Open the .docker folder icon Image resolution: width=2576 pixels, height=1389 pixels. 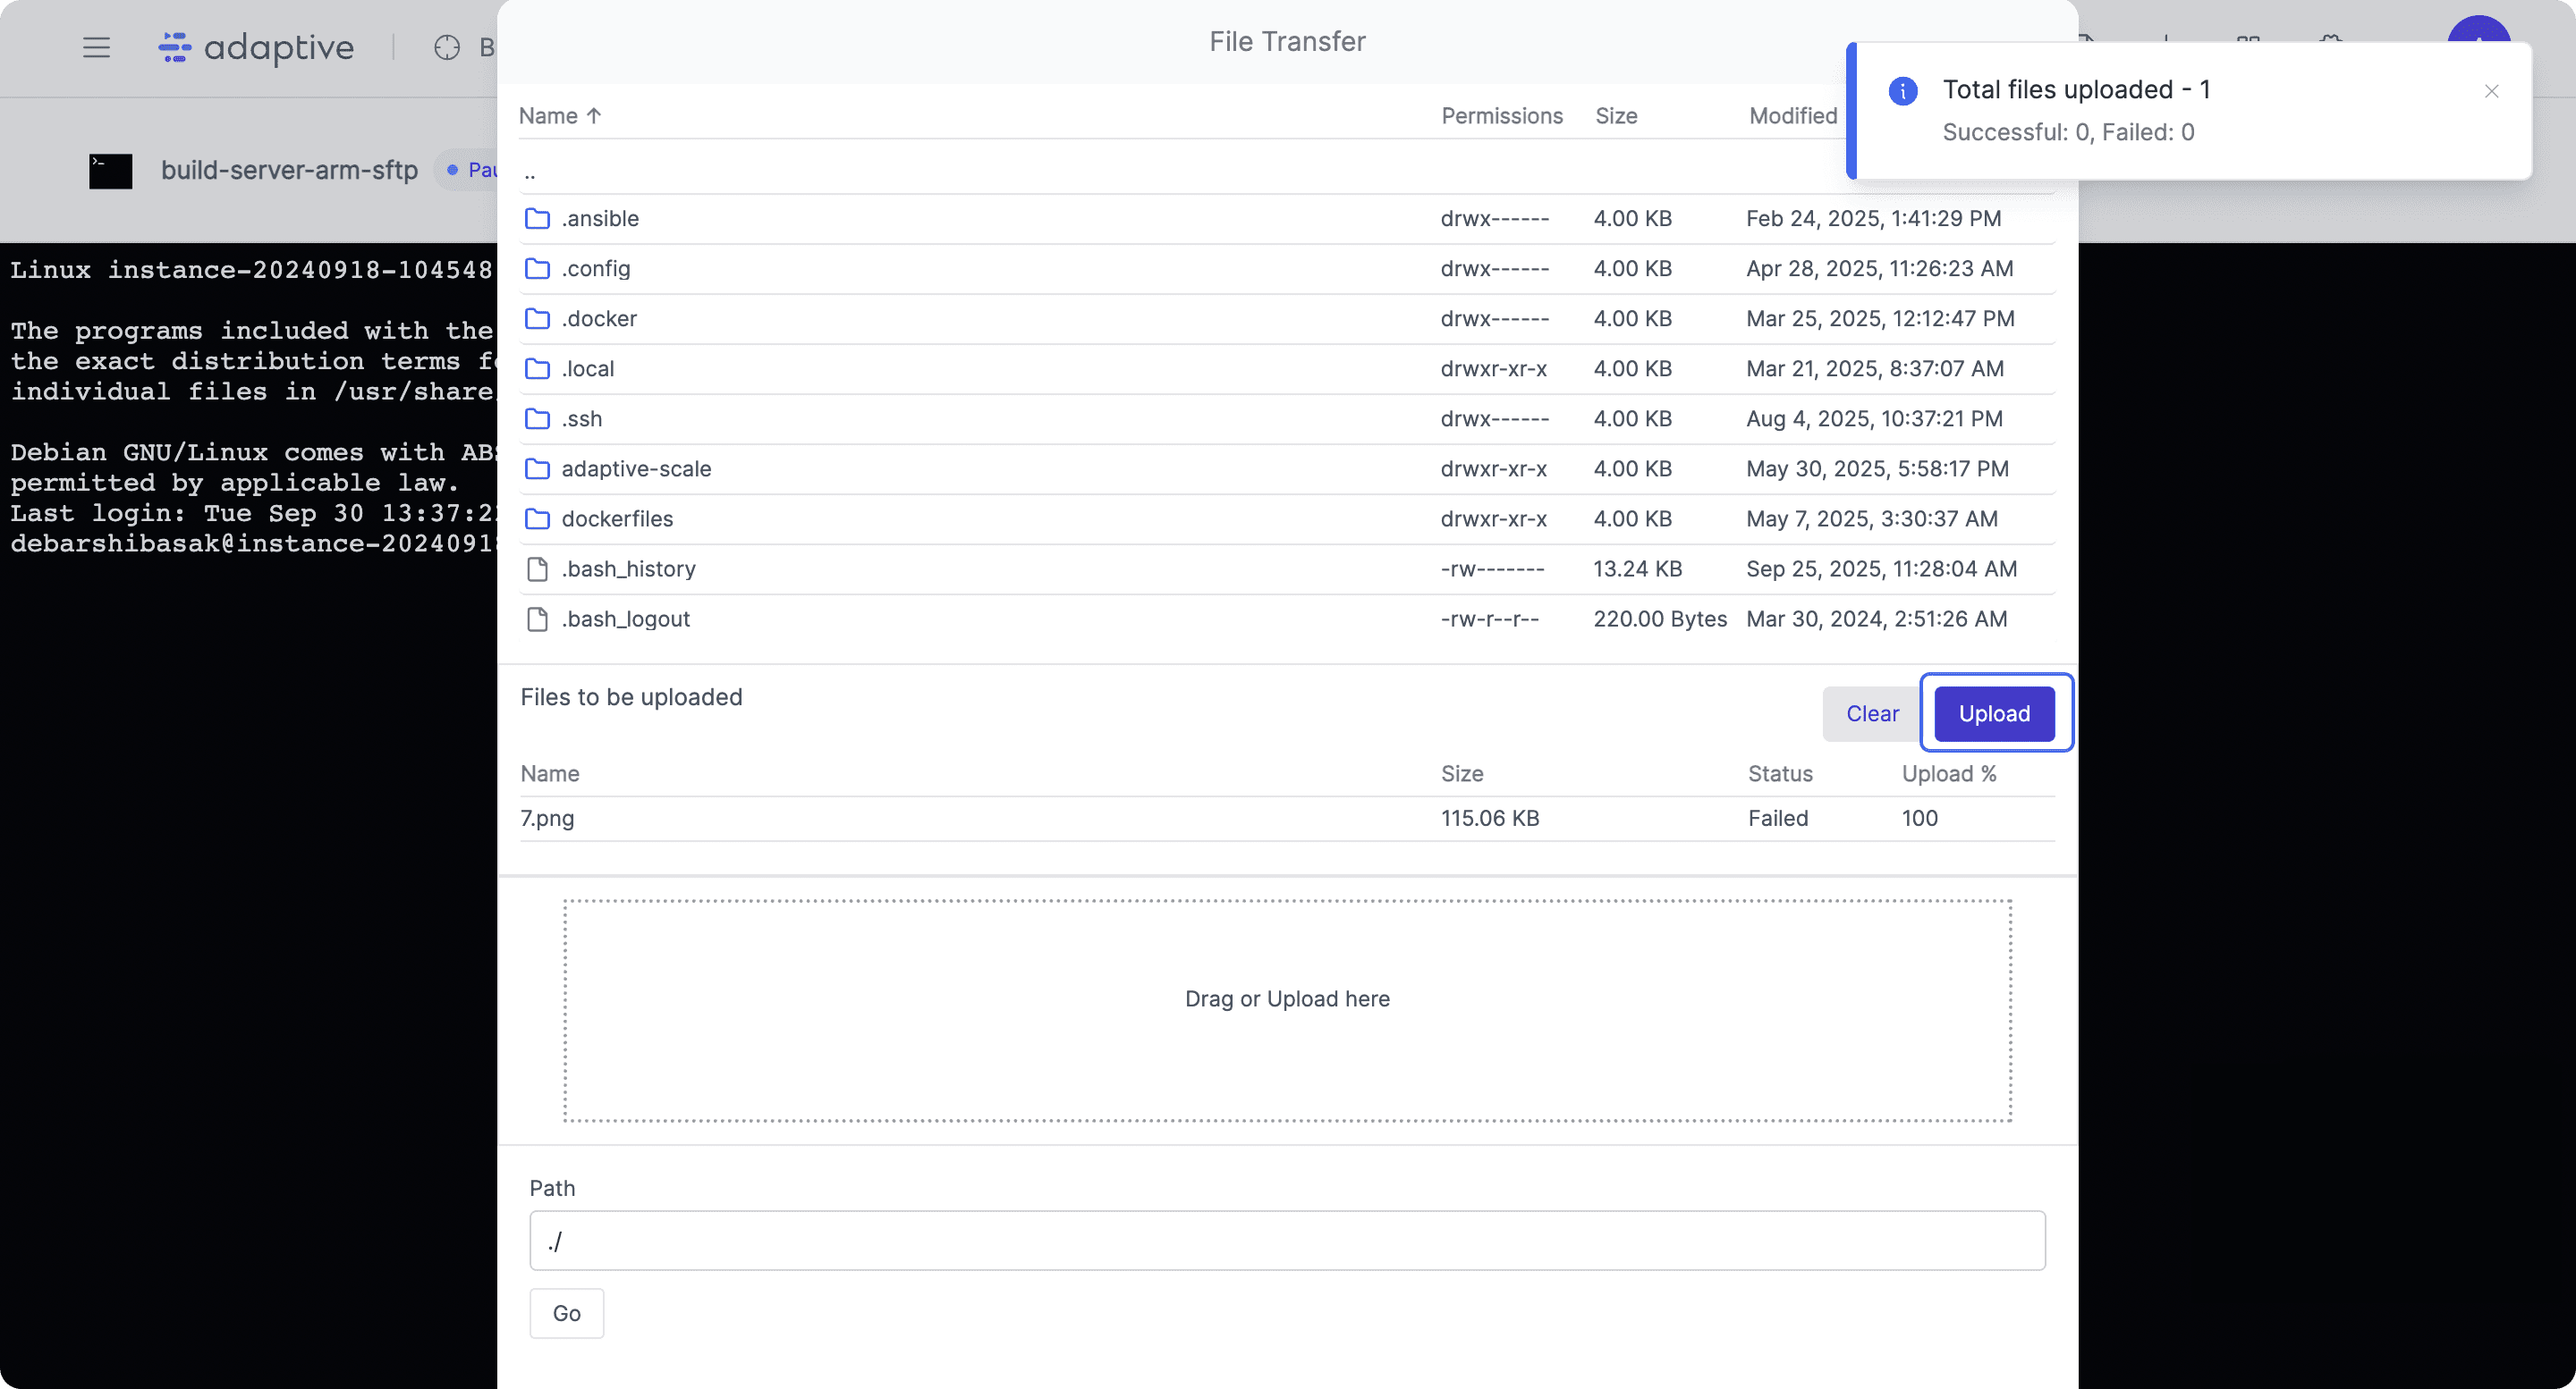[537, 319]
